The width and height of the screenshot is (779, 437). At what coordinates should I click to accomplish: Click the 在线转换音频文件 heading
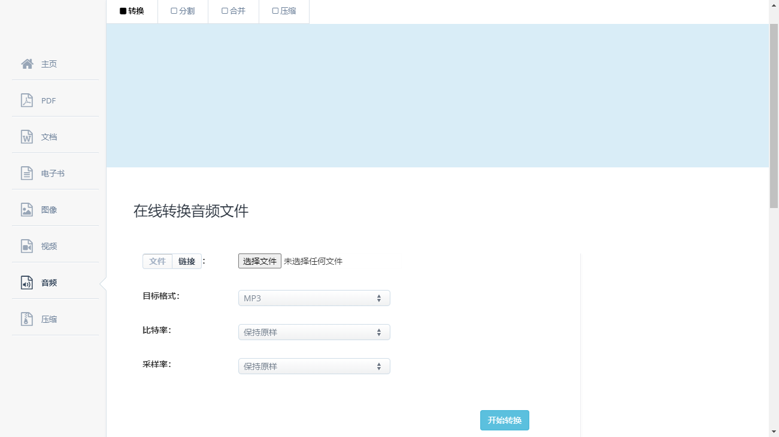tap(191, 211)
